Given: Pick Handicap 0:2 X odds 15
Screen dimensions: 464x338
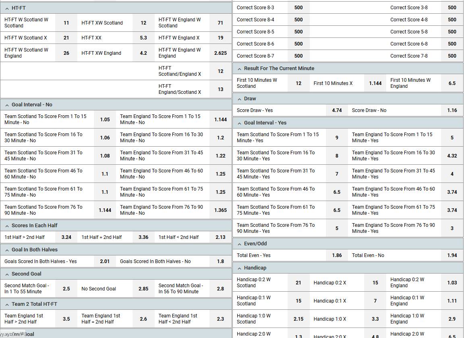Looking at the screenshot, I should click(x=375, y=283).
